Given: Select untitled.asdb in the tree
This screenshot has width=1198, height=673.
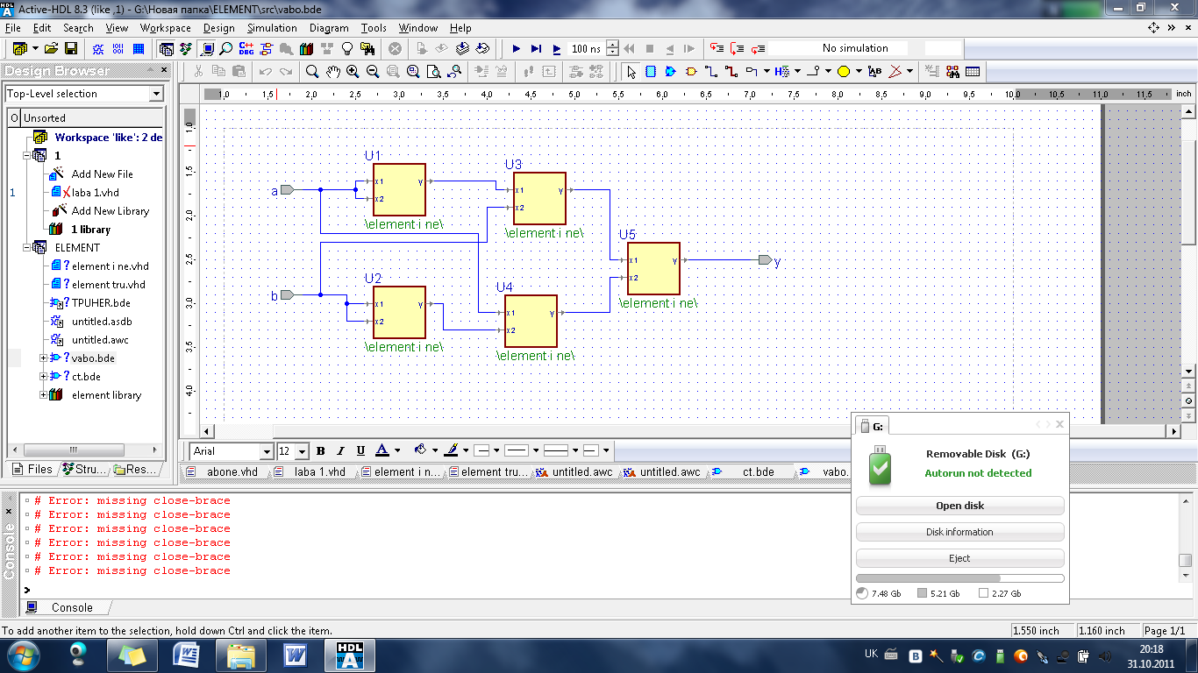Looking at the screenshot, I should (x=102, y=322).
